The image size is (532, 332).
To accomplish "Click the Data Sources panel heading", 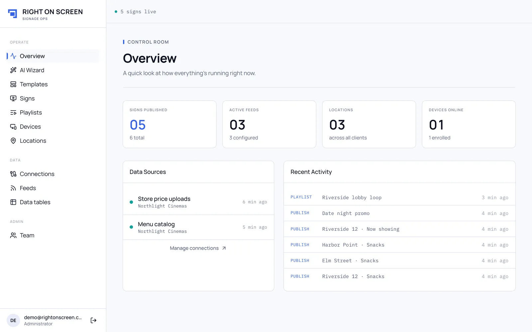I will point(148,172).
